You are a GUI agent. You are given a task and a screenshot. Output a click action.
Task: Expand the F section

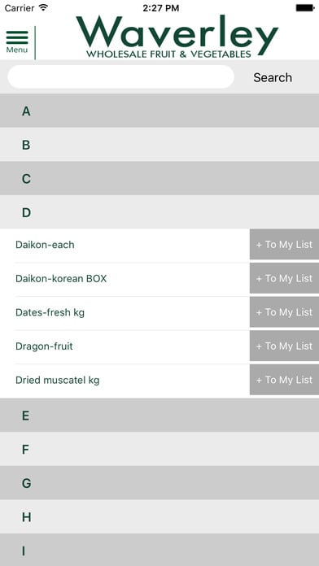click(x=159, y=449)
